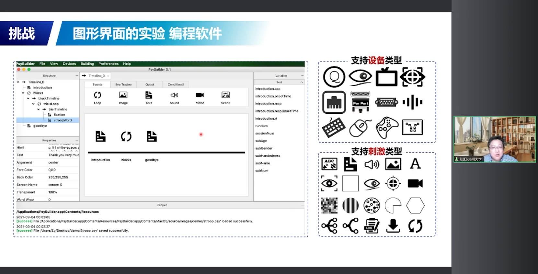This screenshot has width=538, height=274.
Task: Click the Video event icon
Action: click(x=200, y=95)
